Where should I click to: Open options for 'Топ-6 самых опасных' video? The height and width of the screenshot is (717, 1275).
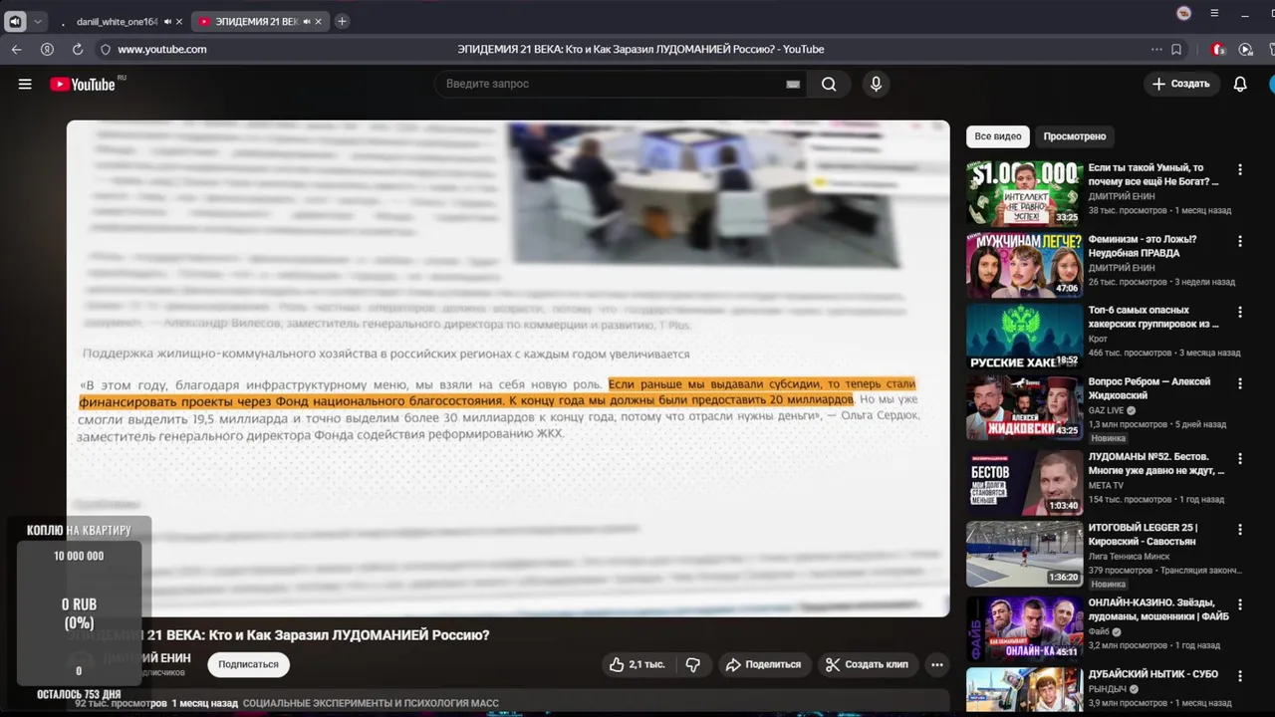pyautogui.click(x=1240, y=312)
